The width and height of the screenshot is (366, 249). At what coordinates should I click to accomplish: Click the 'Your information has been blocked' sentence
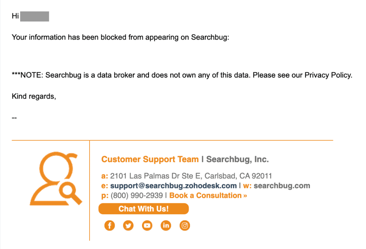point(121,37)
